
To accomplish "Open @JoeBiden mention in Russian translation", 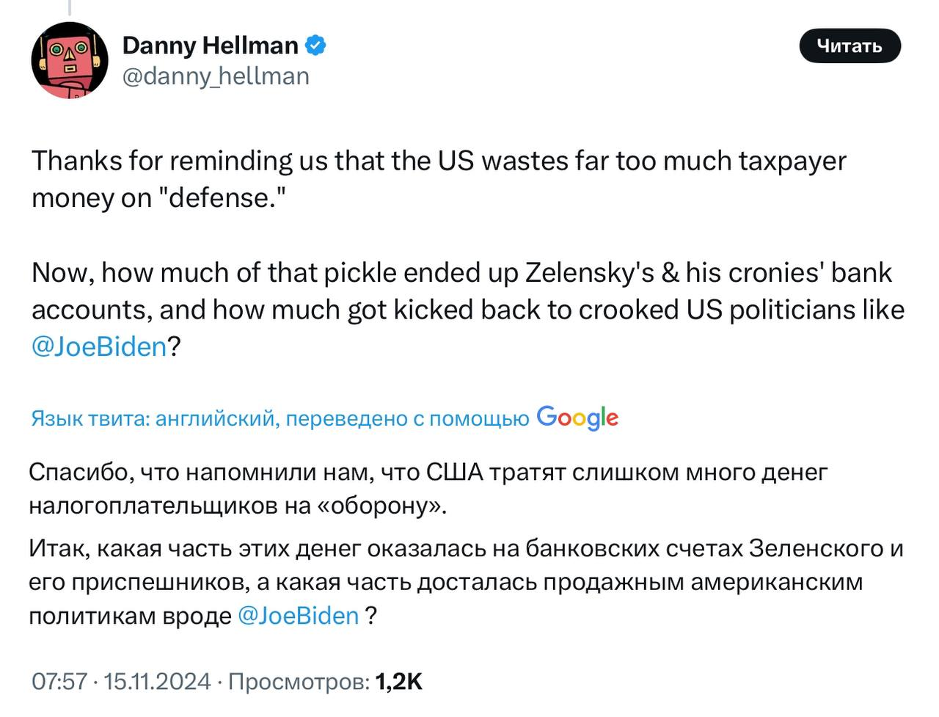I will (x=299, y=615).
